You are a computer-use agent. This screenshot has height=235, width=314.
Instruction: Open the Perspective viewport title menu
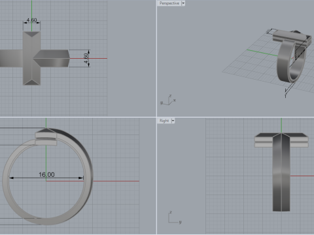(169, 3)
